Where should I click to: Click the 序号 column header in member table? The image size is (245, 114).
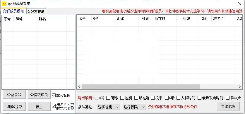point(84,19)
